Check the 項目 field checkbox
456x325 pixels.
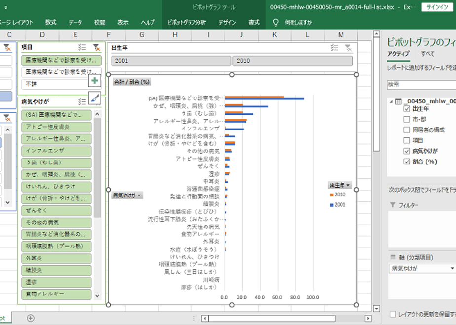tap(407, 140)
